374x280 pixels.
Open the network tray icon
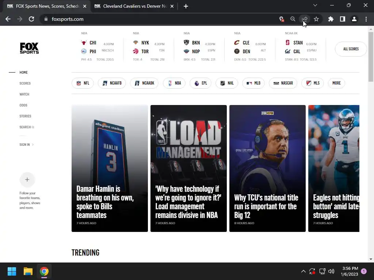pyautogui.click(x=322, y=271)
